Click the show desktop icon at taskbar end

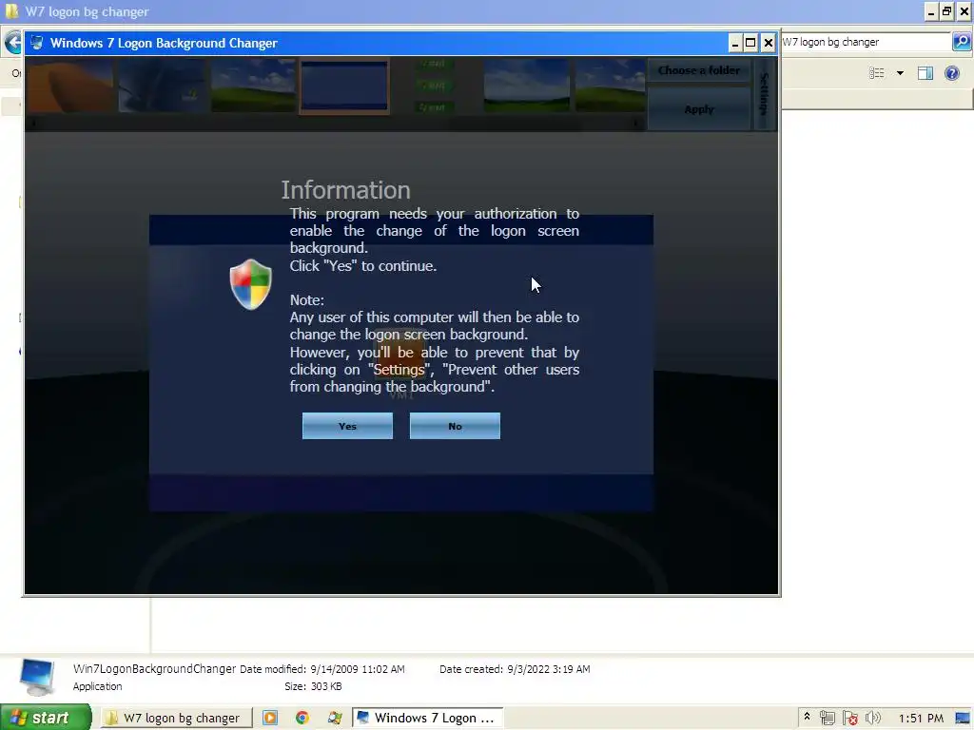click(x=963, y=719)
